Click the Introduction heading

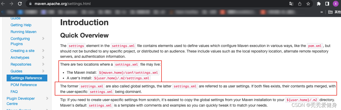coord(84,22)
